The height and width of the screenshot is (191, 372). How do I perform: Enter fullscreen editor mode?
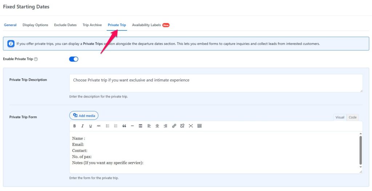pyautogui.click(x=191, y=126)
